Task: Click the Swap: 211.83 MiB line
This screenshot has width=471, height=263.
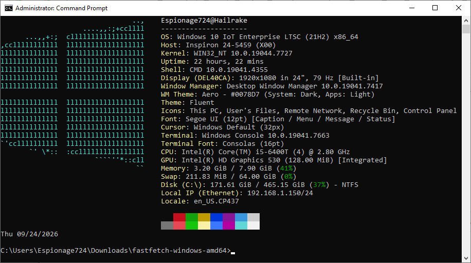Action: point(229,177)
